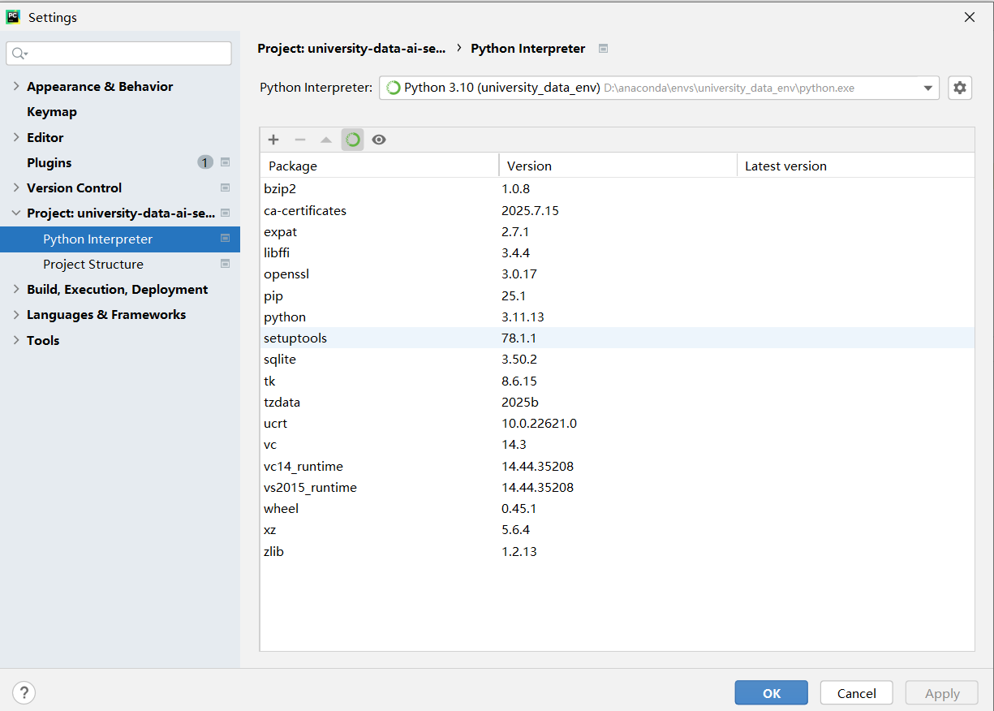Select the zlib package row
Image resolution: width=994 pixels, height=711 pixels.
coord(617,551)
